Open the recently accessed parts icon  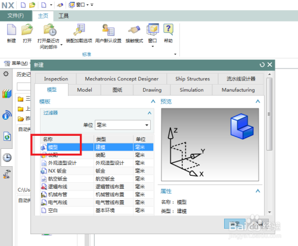(50, 30)
